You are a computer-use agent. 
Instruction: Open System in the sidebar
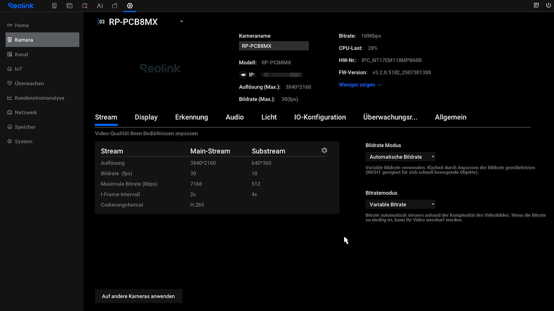coord(42,141)
